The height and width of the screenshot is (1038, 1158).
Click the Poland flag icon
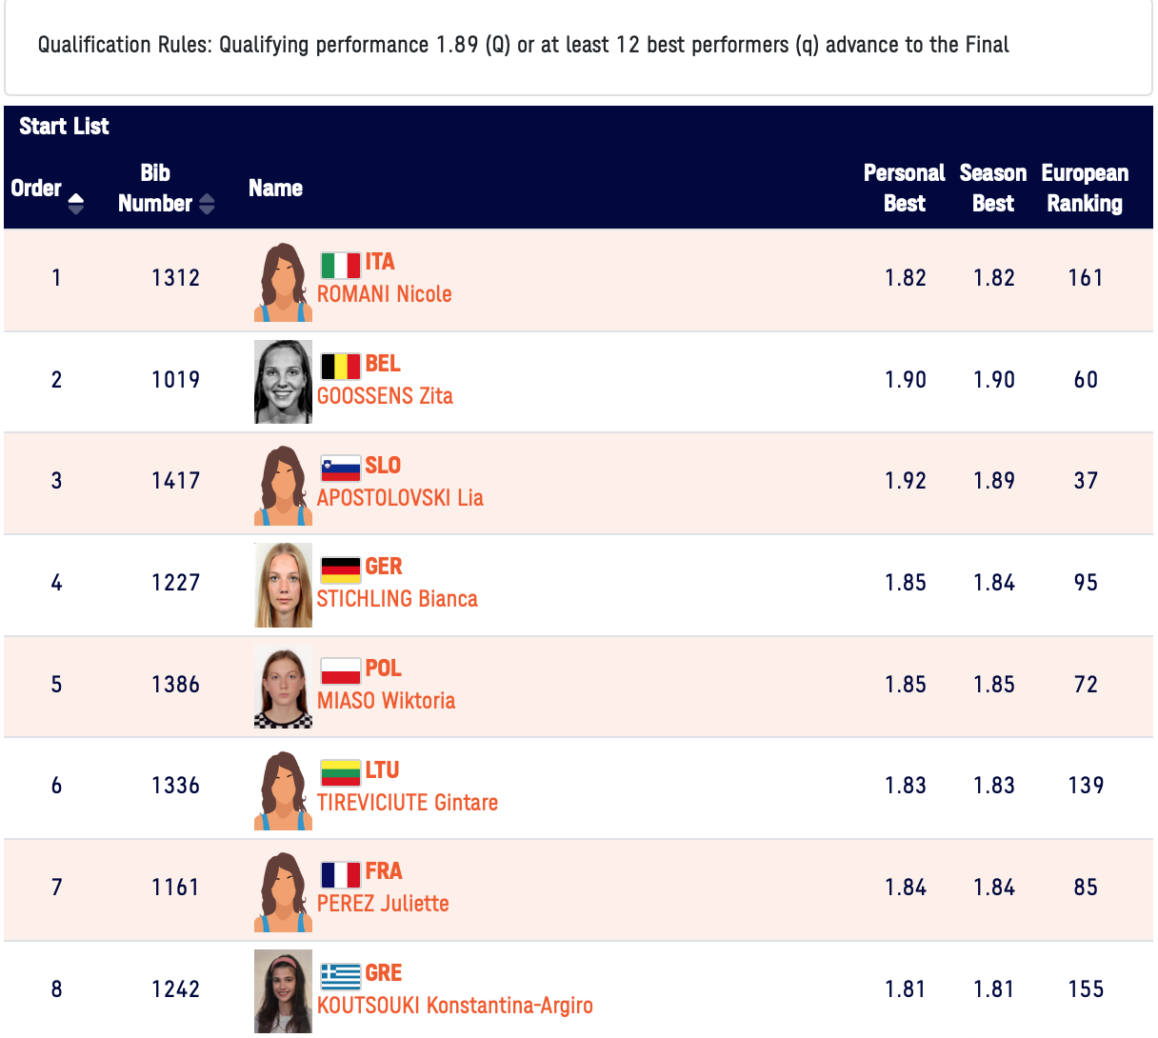click(x=340, y=670)
